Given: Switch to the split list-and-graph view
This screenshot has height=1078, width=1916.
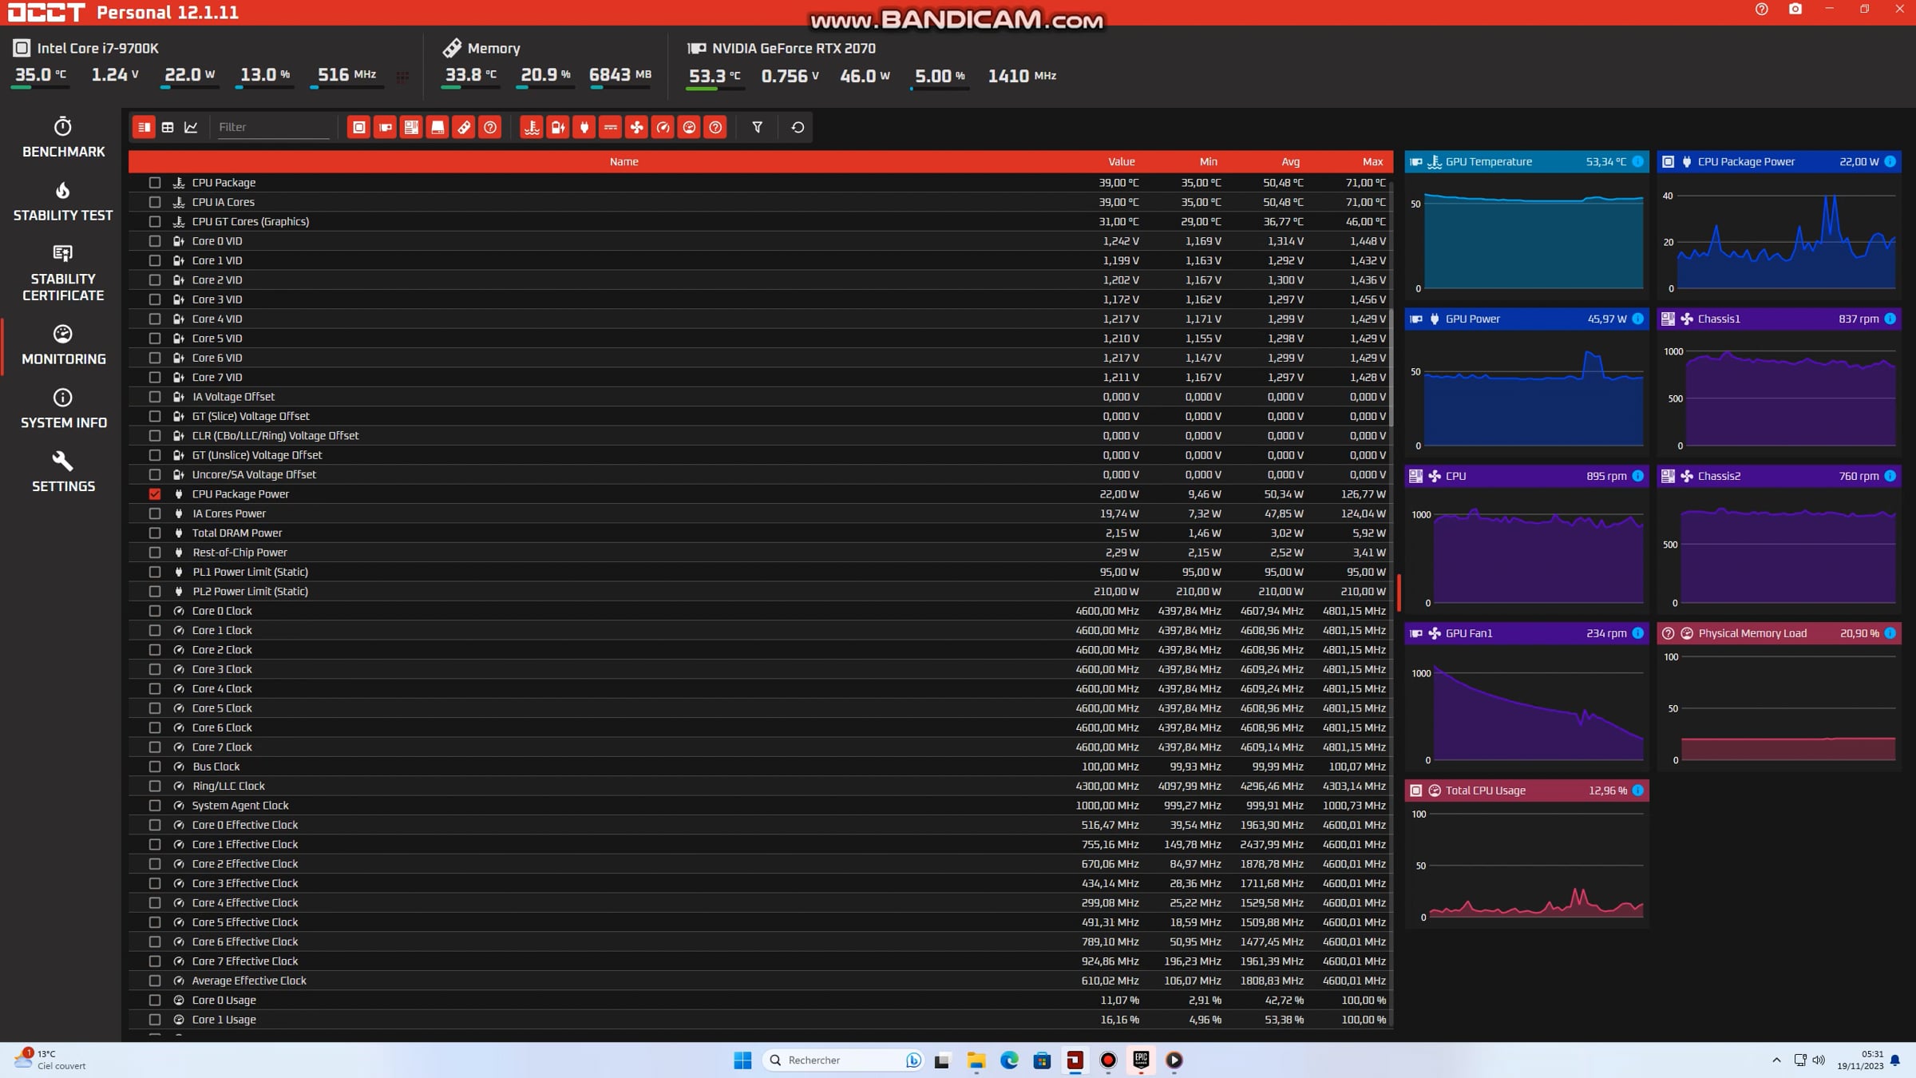Looking at the screenshot, I should (144, 127).
